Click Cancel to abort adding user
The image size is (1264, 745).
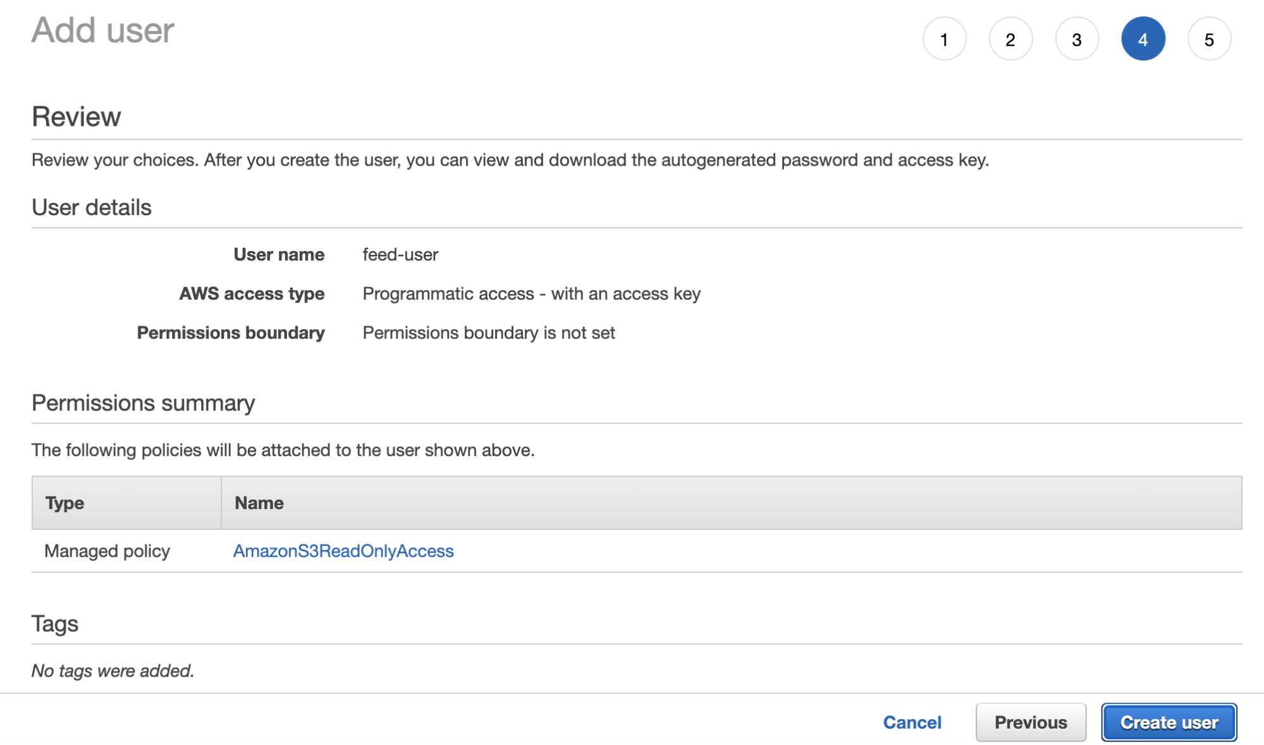(x=912, y=722)
